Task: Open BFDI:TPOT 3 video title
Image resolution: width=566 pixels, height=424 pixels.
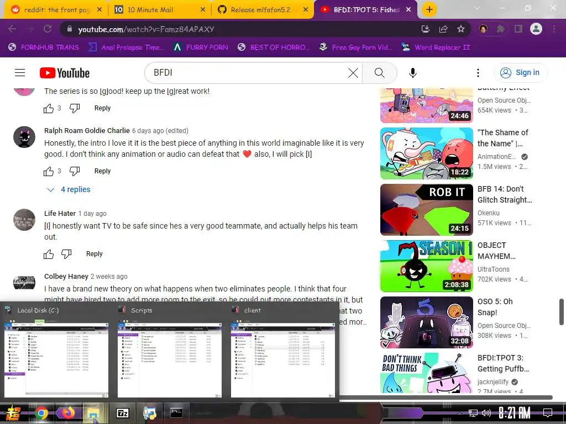Action: [x=503, y=363]
